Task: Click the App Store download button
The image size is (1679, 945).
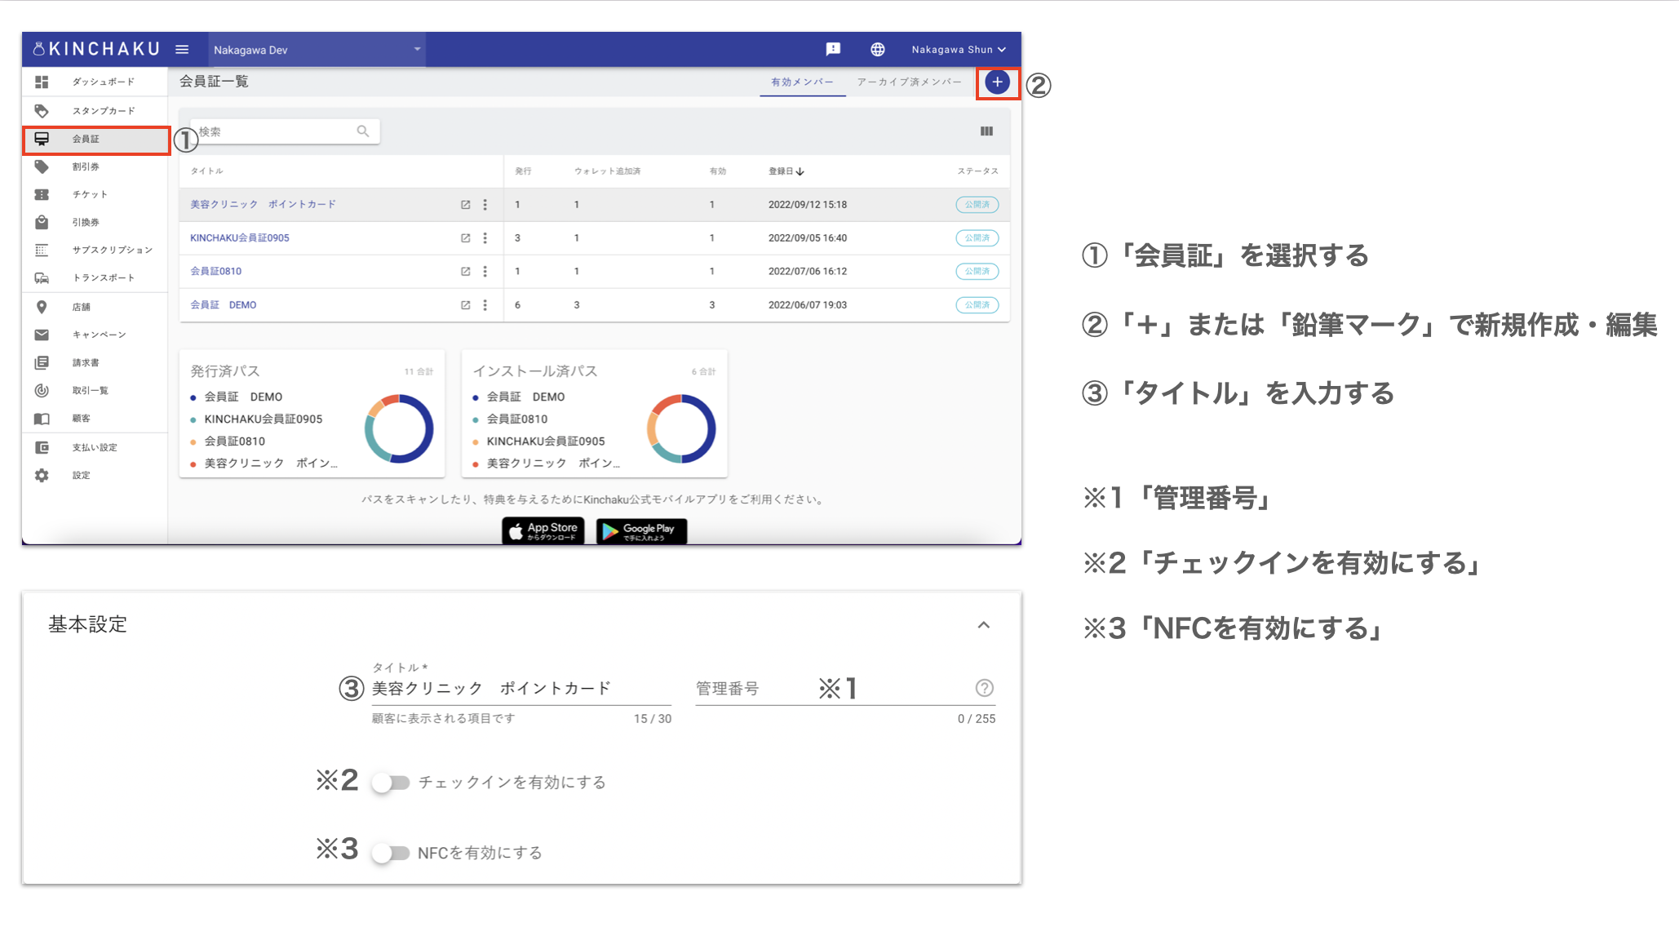Action: (543, 531)
